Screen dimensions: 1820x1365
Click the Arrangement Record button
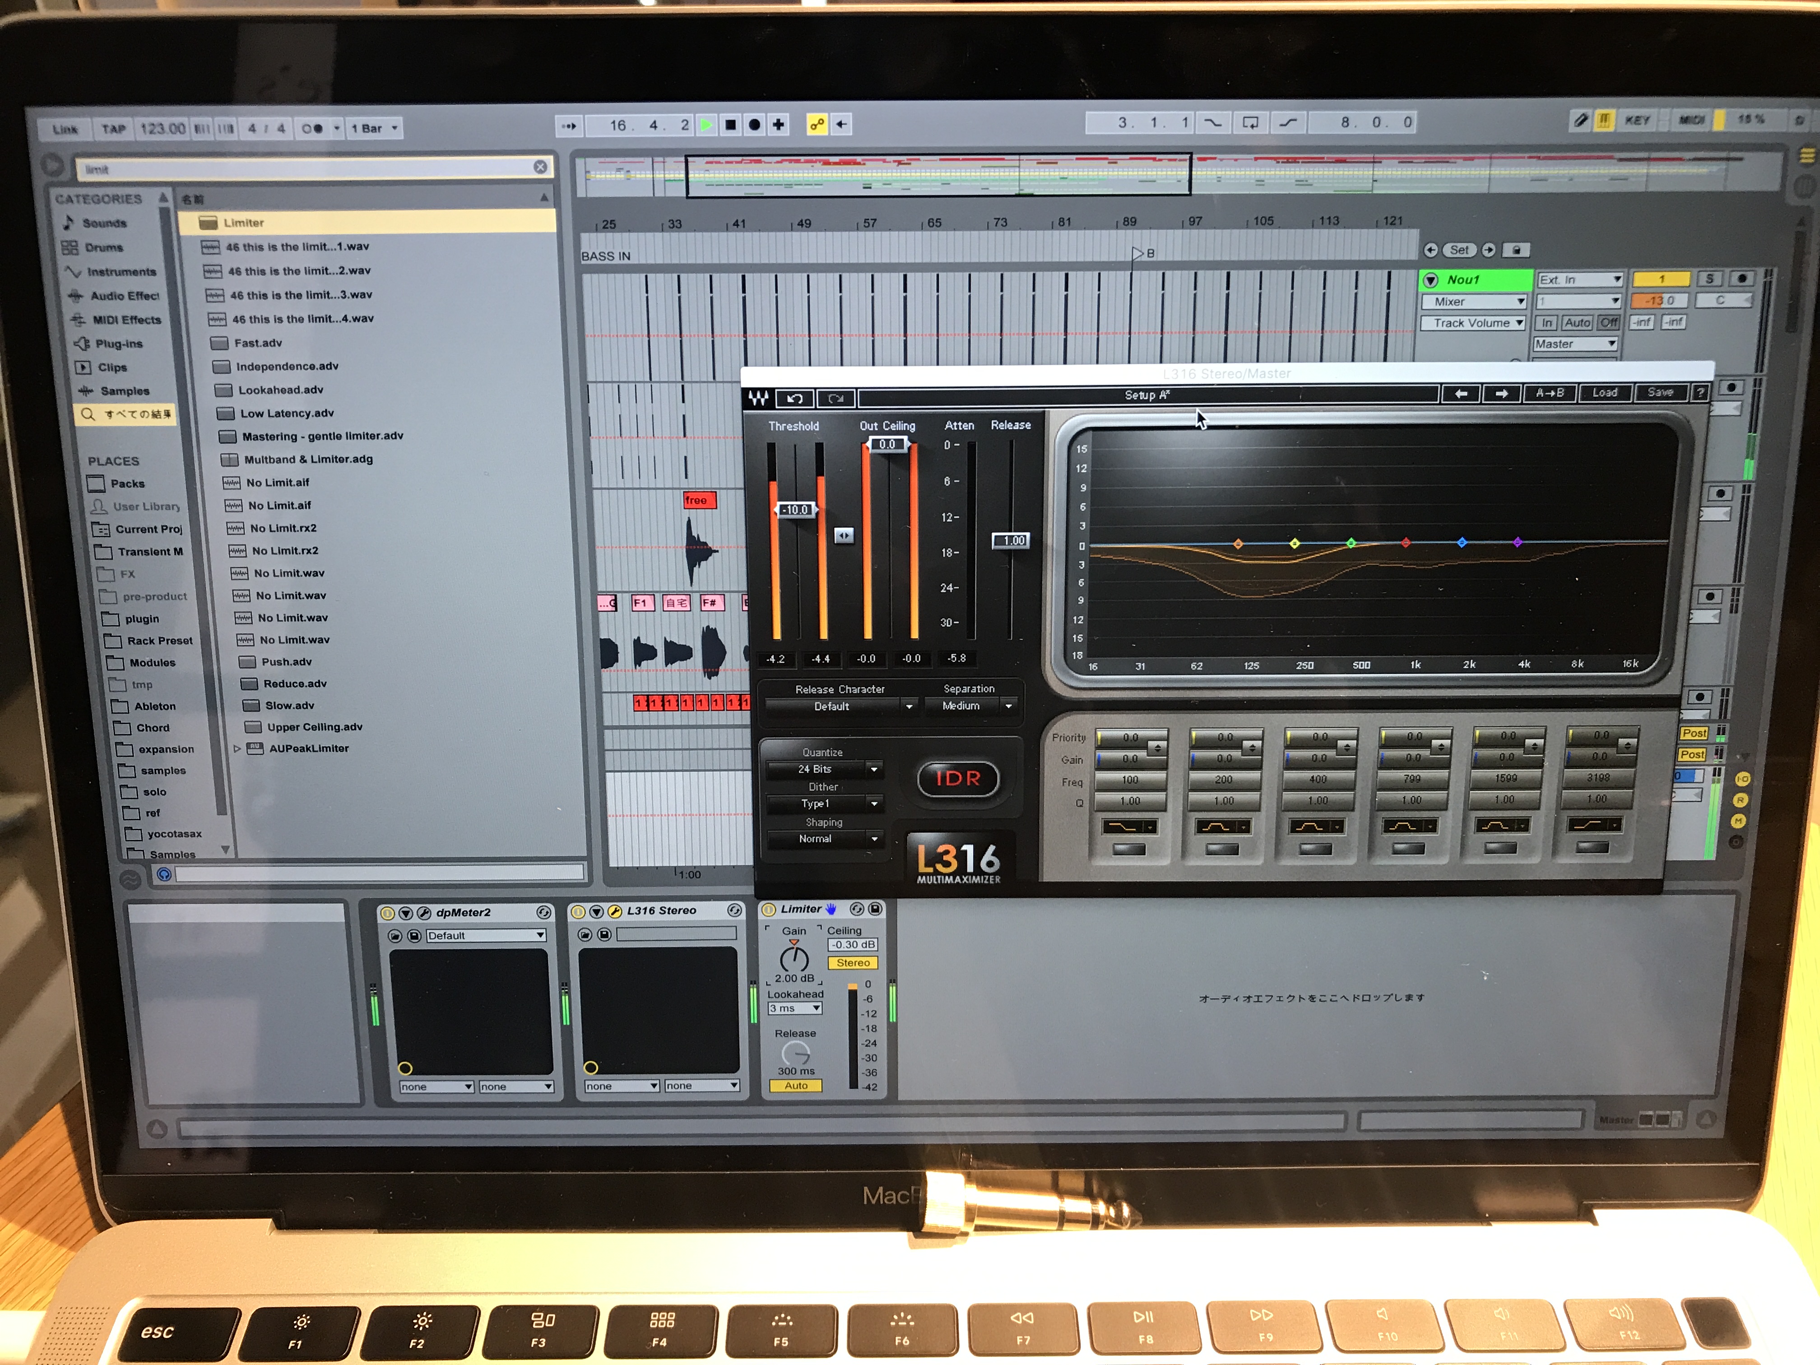pyautogui.click(x=754, y=125)
